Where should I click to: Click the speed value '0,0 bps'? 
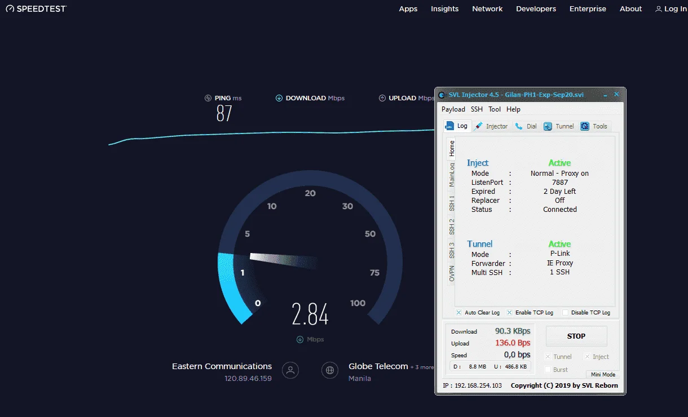click(517, 355)
